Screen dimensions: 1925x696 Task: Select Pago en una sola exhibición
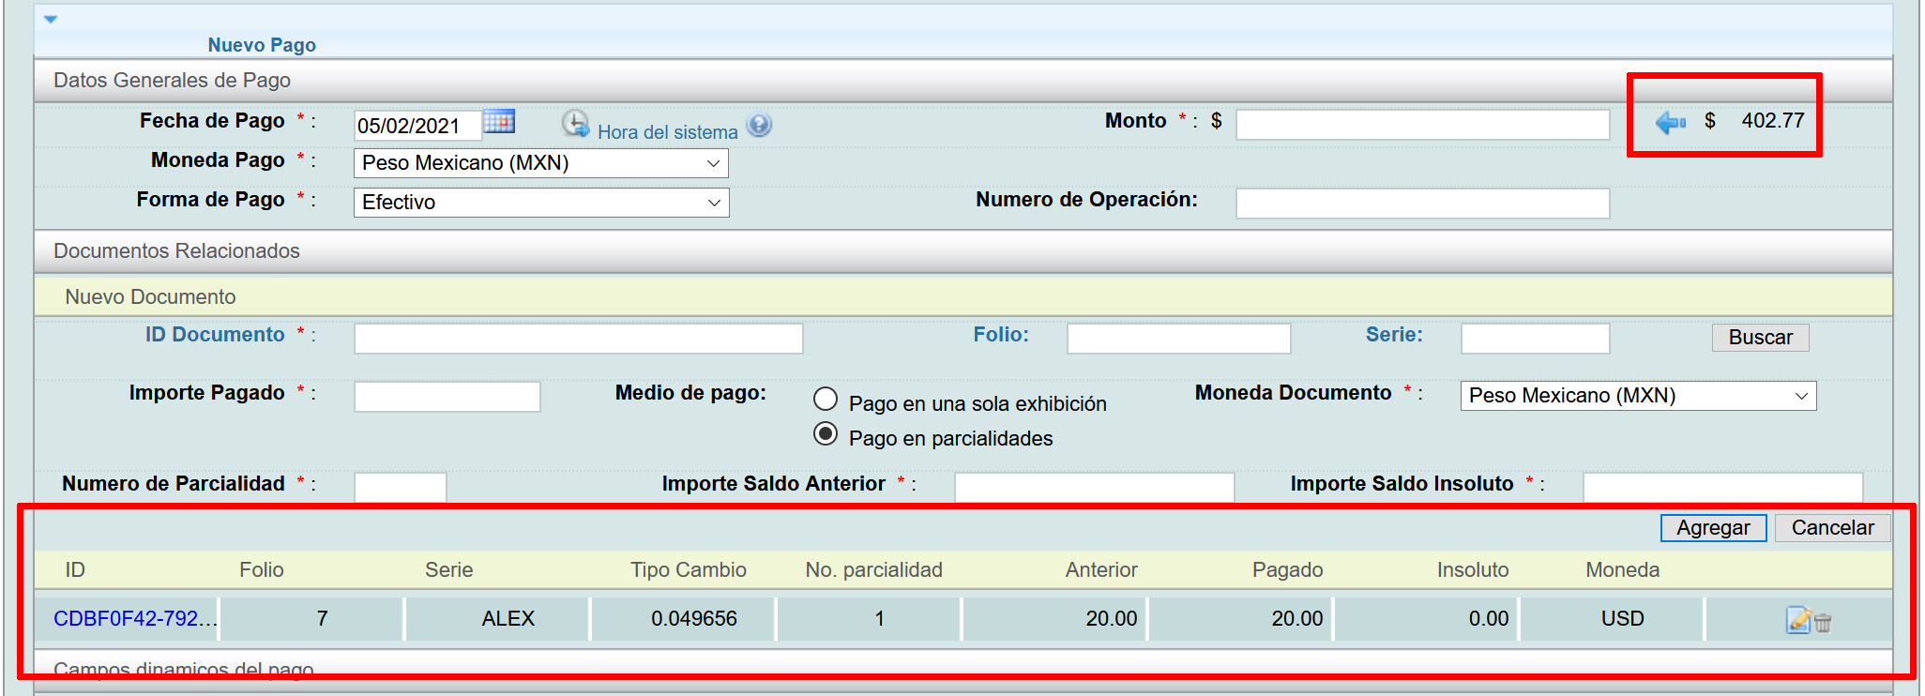point(826,400)
